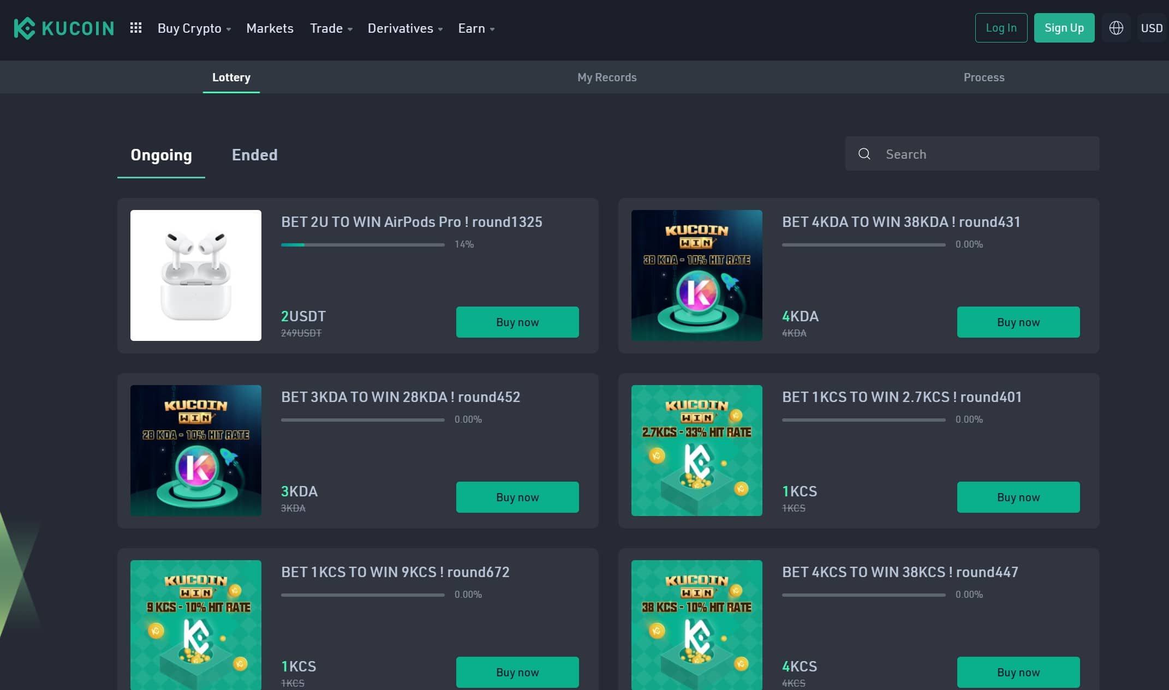Click the Log In button

pyautogui.click(x=1001, y=28)
